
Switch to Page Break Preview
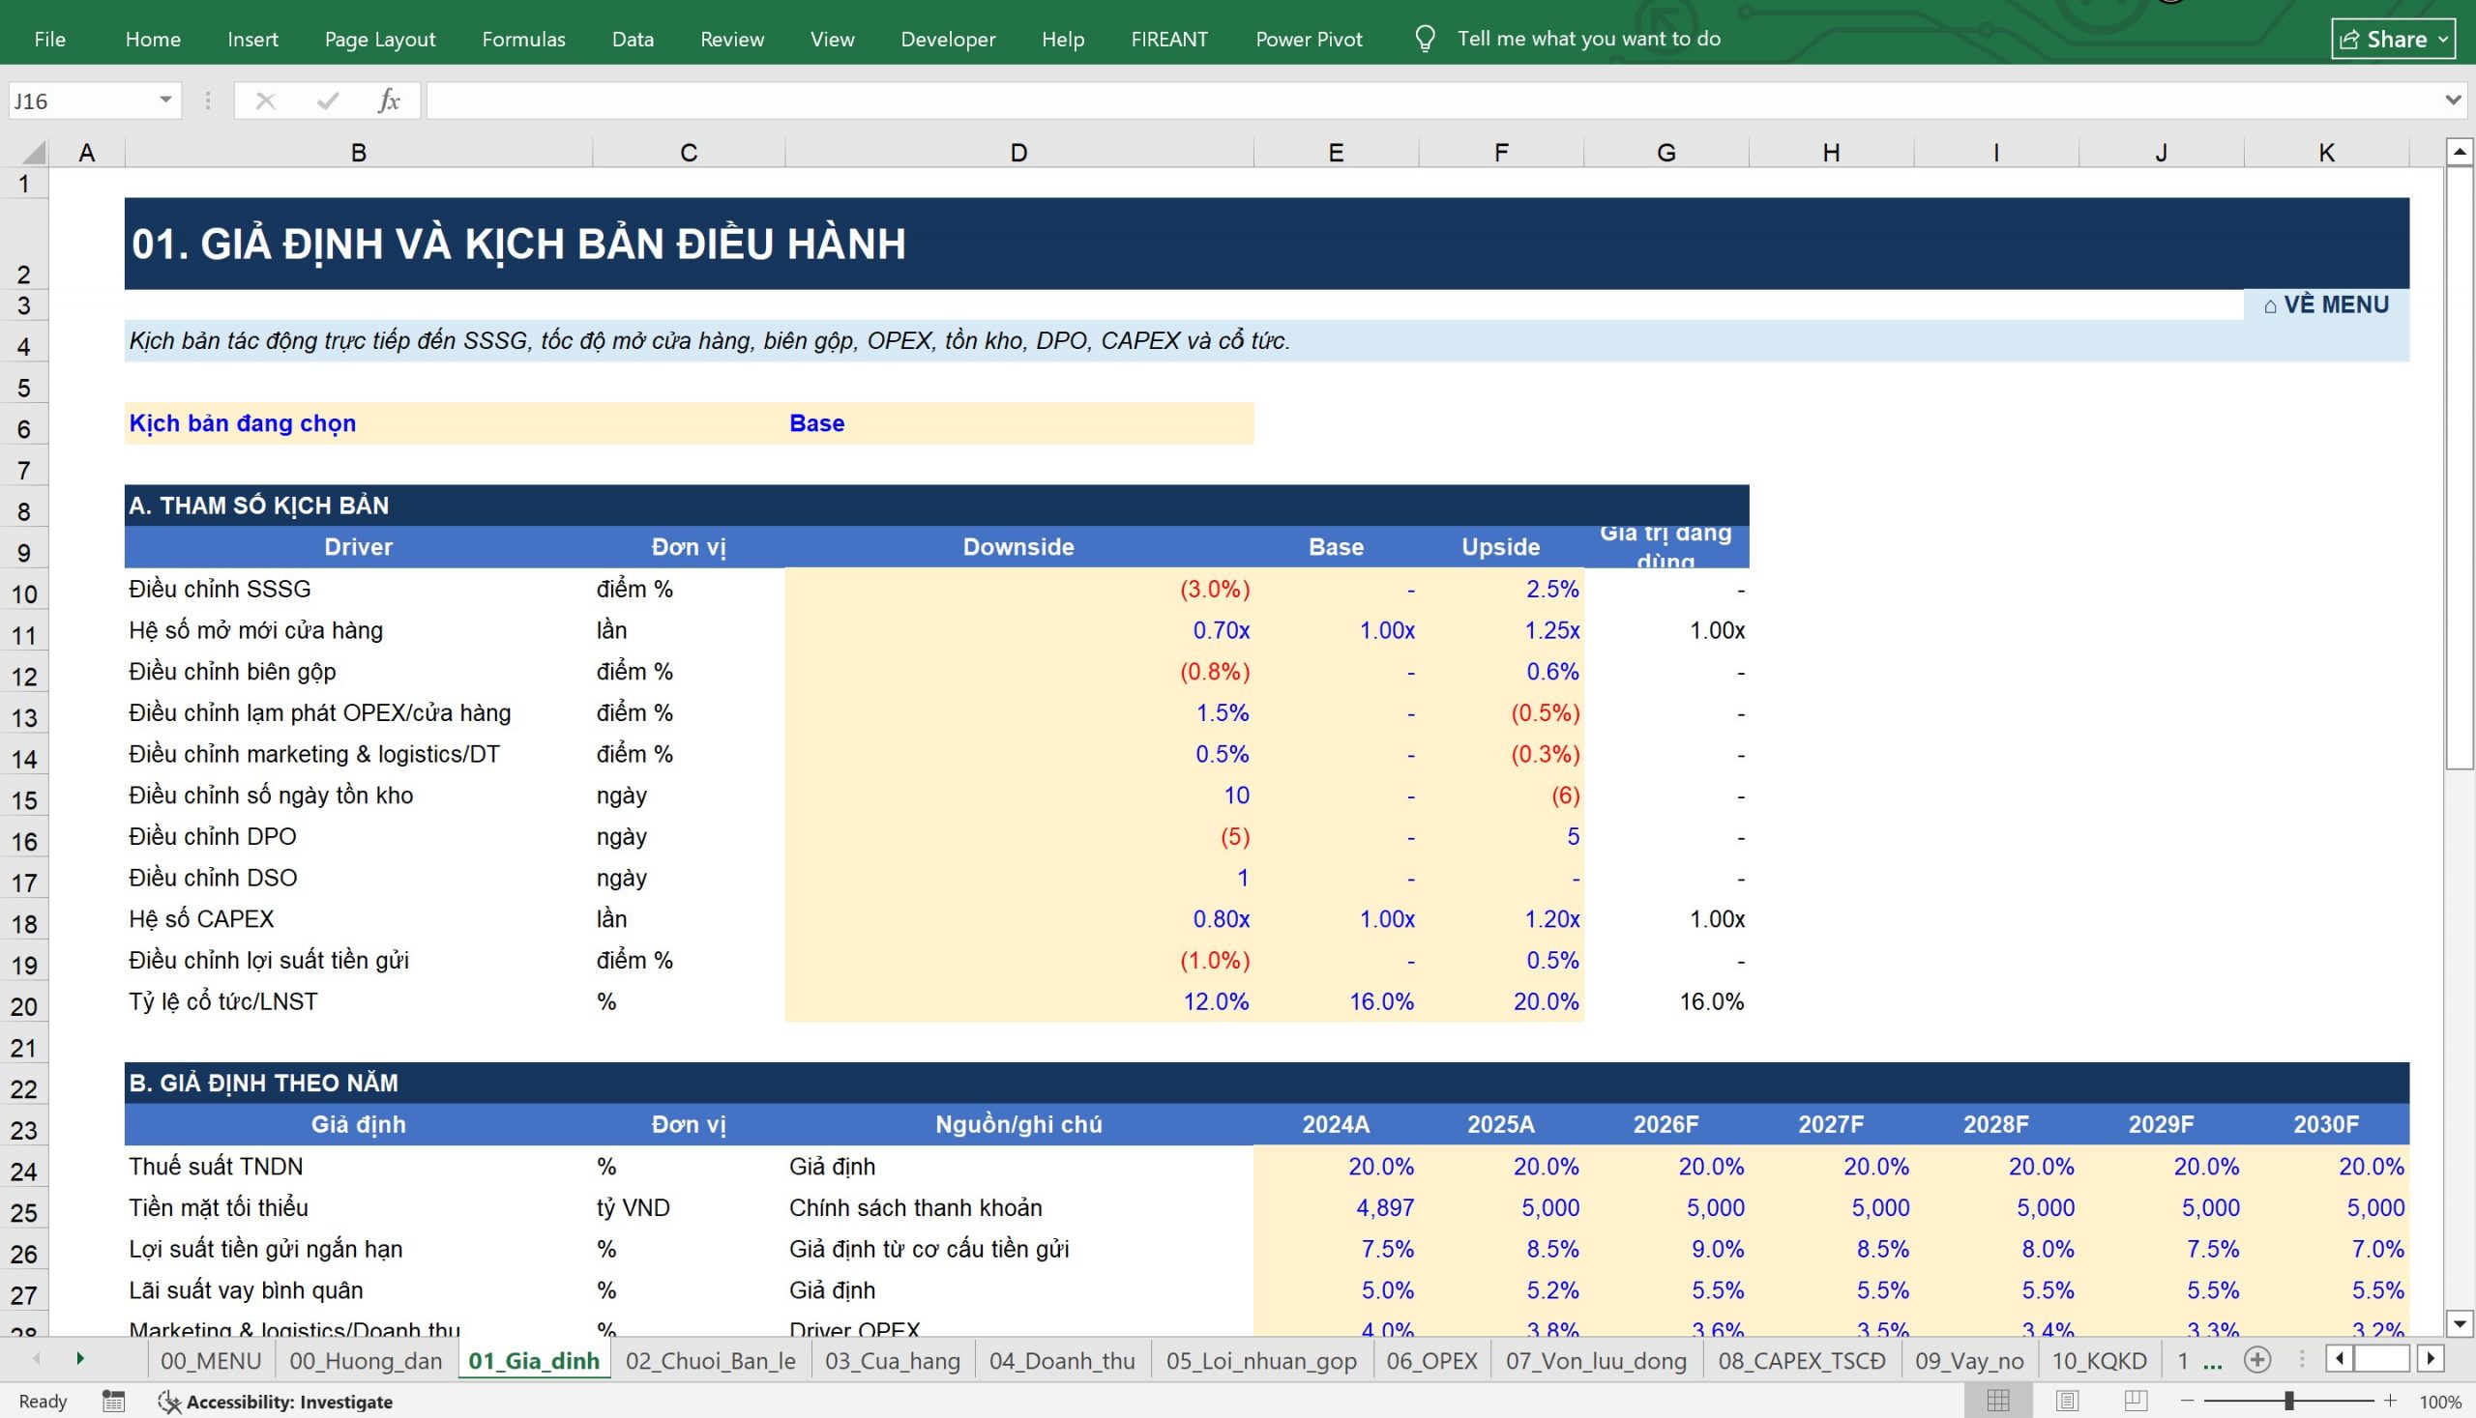(2135, 1401)
